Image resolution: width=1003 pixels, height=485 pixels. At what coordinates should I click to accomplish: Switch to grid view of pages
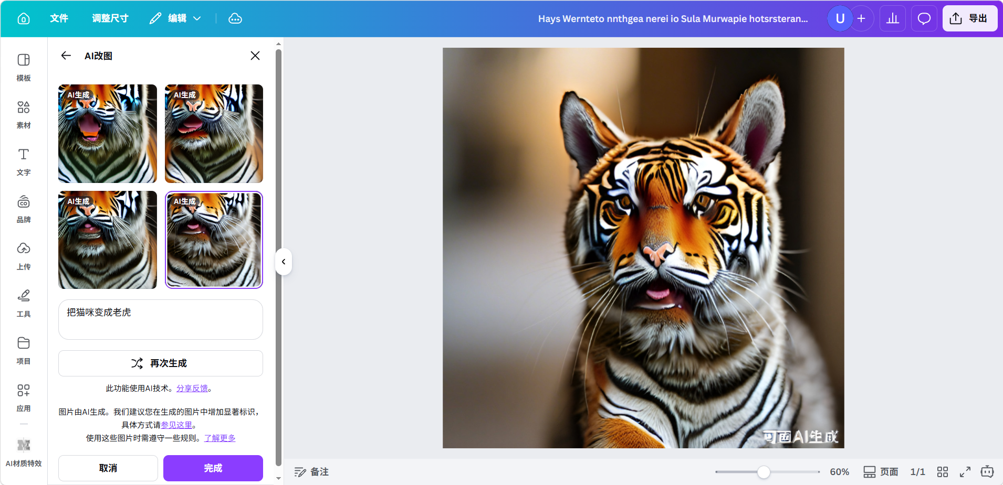pos(943,472)
